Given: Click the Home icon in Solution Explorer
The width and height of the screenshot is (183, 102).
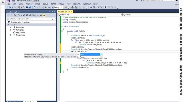Looking at the screenshot, I should [x=15, y=15].
